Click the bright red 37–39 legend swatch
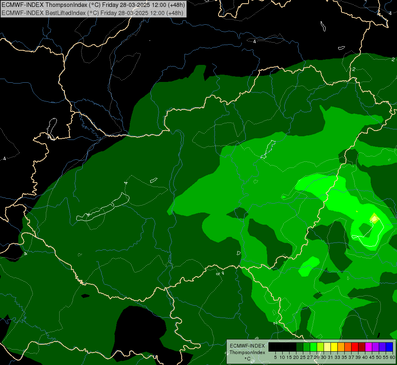397x365 pixels. [355, 347]
